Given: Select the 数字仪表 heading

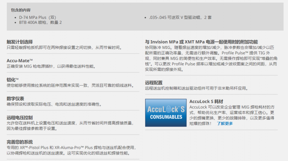Looking at the screenshot, I should pos(15,99).
